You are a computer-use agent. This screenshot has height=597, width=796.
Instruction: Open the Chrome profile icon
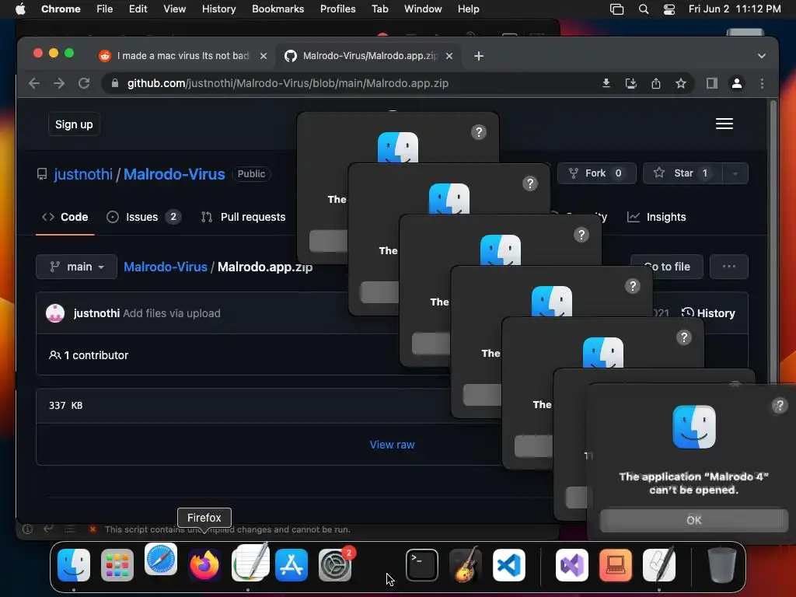(737, 83)
